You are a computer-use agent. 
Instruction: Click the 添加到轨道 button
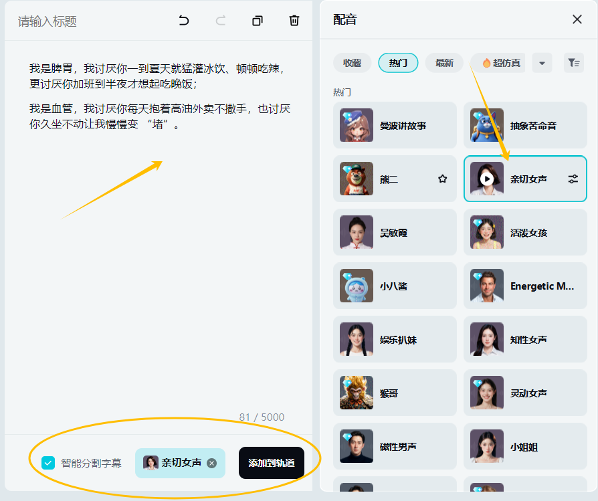tap(271, 462)
